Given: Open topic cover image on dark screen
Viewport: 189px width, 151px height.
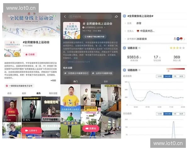Looking at the screenshot, I should 72,31.
